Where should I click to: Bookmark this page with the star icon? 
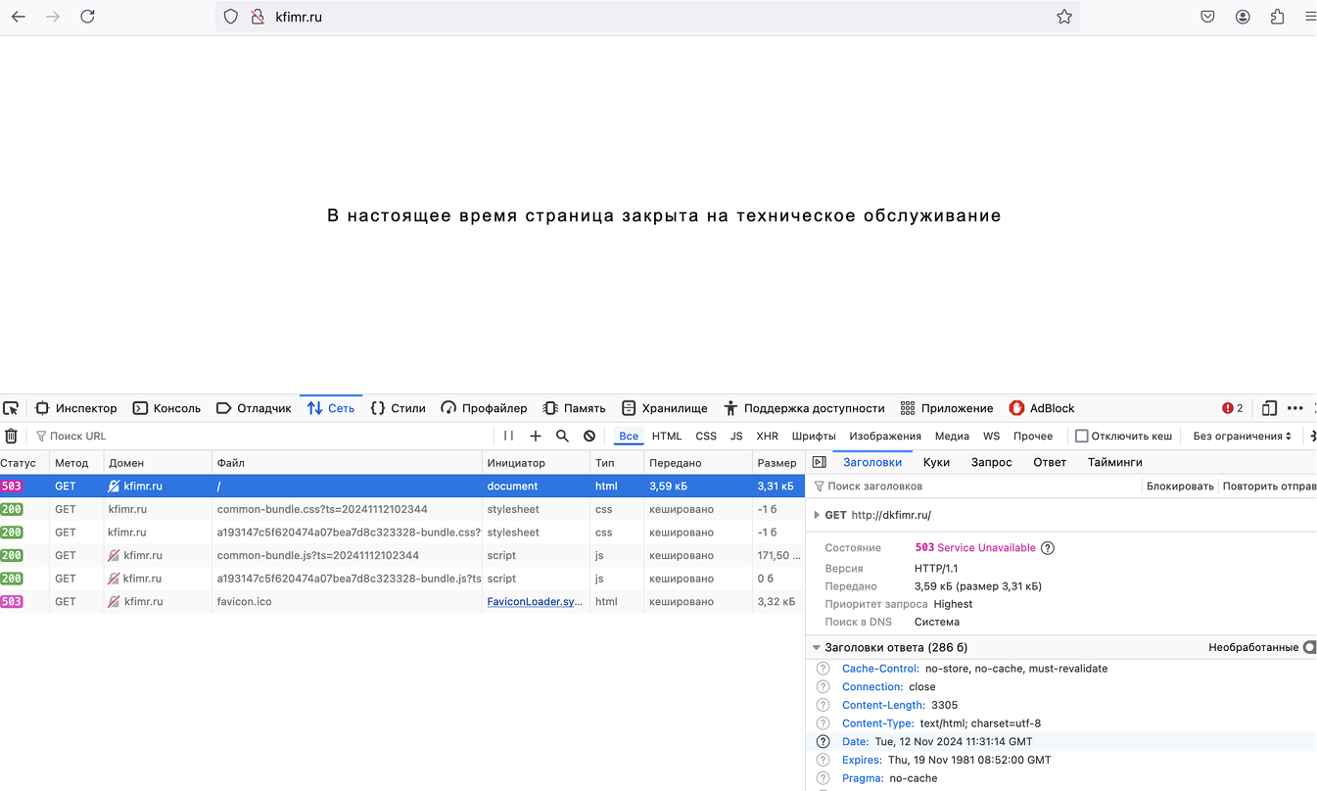click(1064, 17)
